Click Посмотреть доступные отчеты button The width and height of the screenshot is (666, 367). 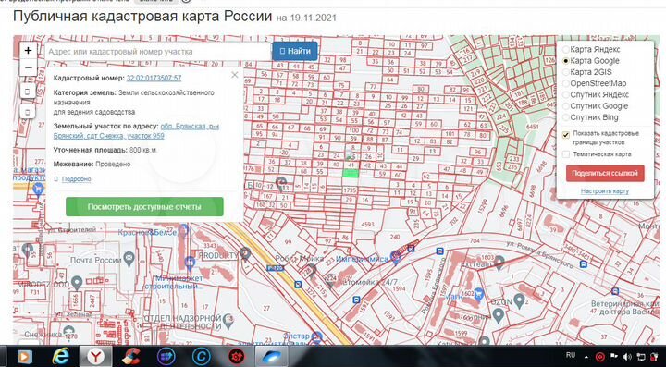coord(144,207)
